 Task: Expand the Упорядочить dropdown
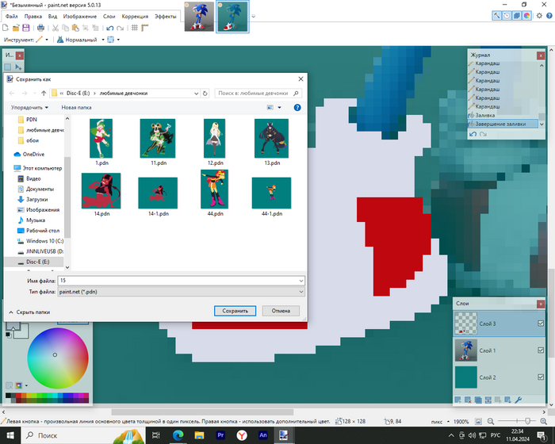click(29, 107)
